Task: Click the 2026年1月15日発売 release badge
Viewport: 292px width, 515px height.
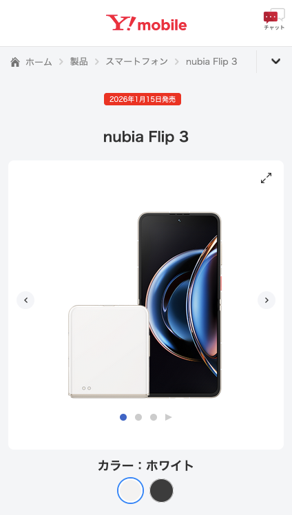Action: [x=143, y=99]
